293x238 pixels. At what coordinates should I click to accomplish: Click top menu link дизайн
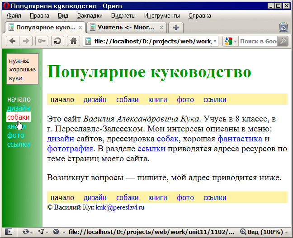click(x=95, y=99)
